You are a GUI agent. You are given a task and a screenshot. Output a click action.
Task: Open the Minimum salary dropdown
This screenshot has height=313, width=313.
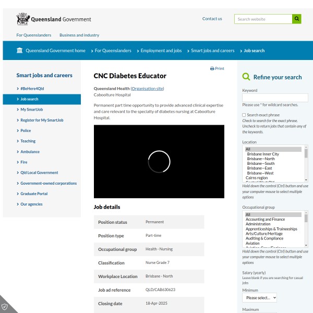259,297
